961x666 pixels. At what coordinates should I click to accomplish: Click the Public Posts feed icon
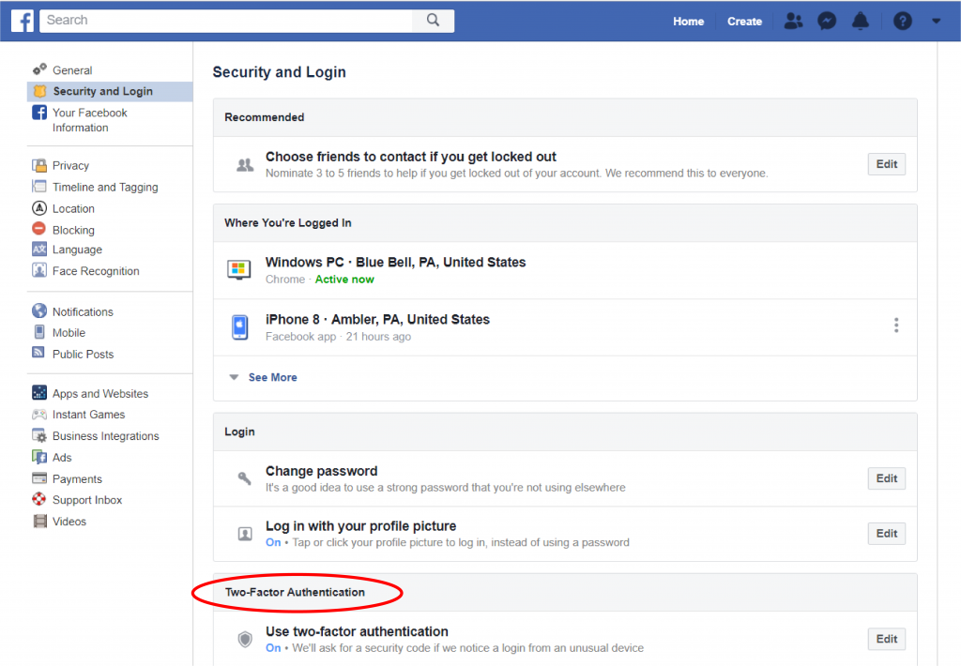[x=38, y=353]
